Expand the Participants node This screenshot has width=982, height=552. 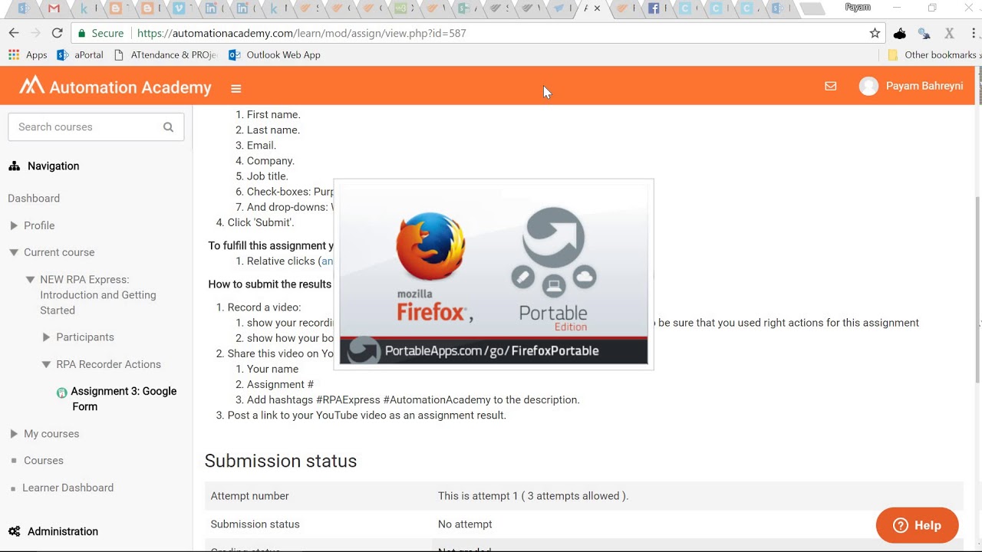46,337
